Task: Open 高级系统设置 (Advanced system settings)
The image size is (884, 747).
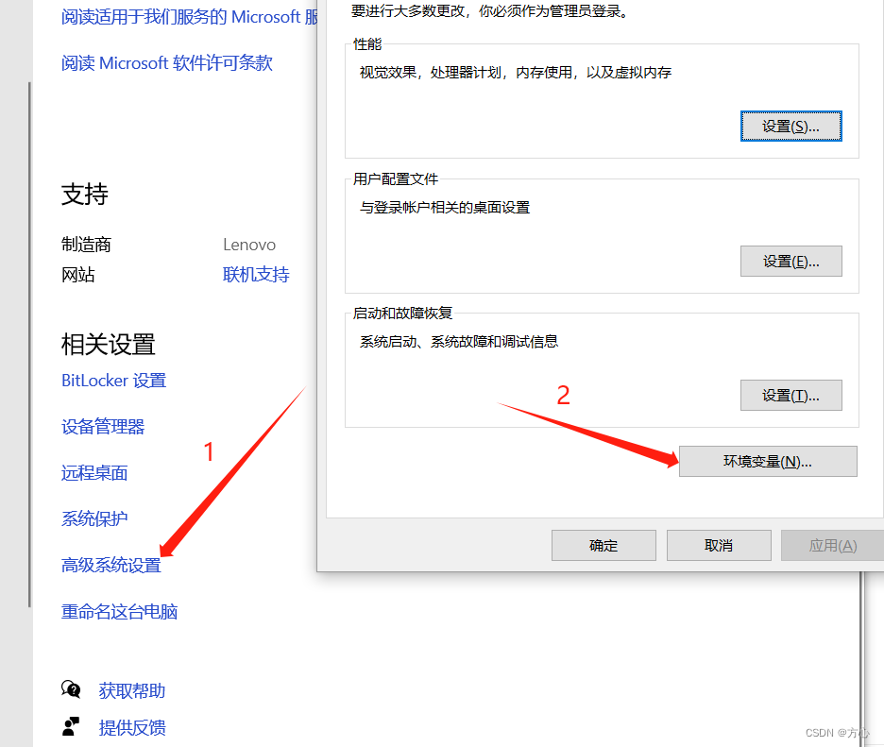Action: [x=110, y=564]
